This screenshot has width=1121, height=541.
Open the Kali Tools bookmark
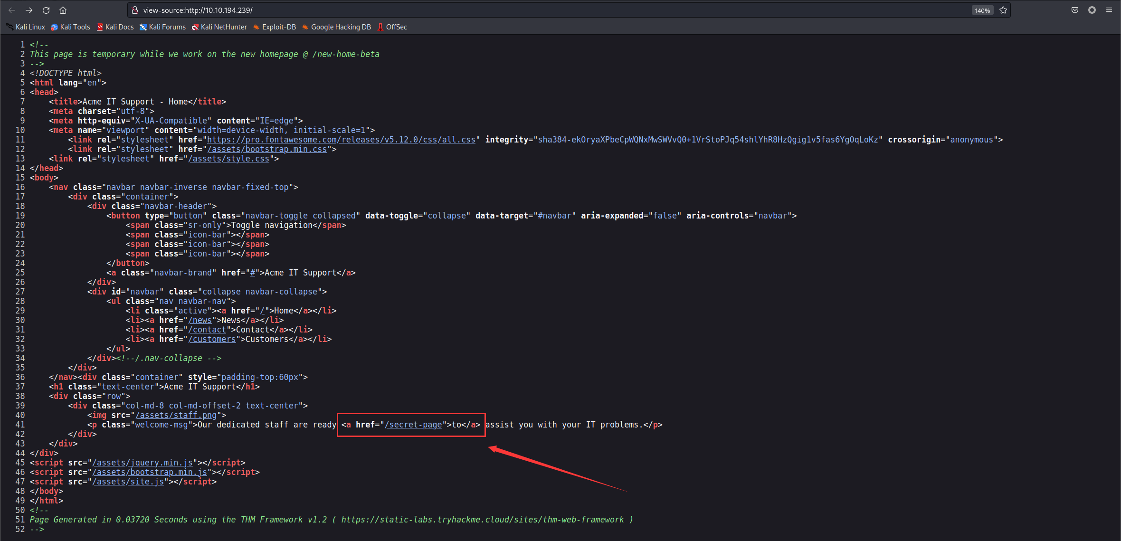pos(70,27)
